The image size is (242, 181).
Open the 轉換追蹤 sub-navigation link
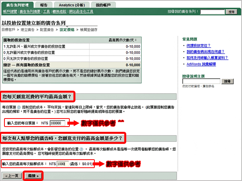click(59, 11)
